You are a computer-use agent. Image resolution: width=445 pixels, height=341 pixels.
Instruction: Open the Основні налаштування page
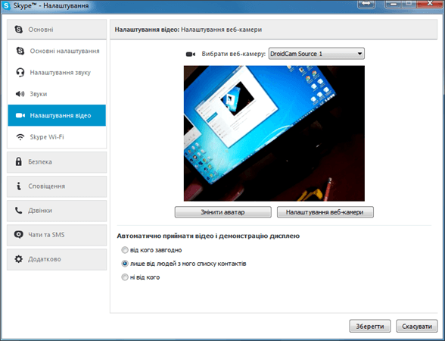[57, 52]
